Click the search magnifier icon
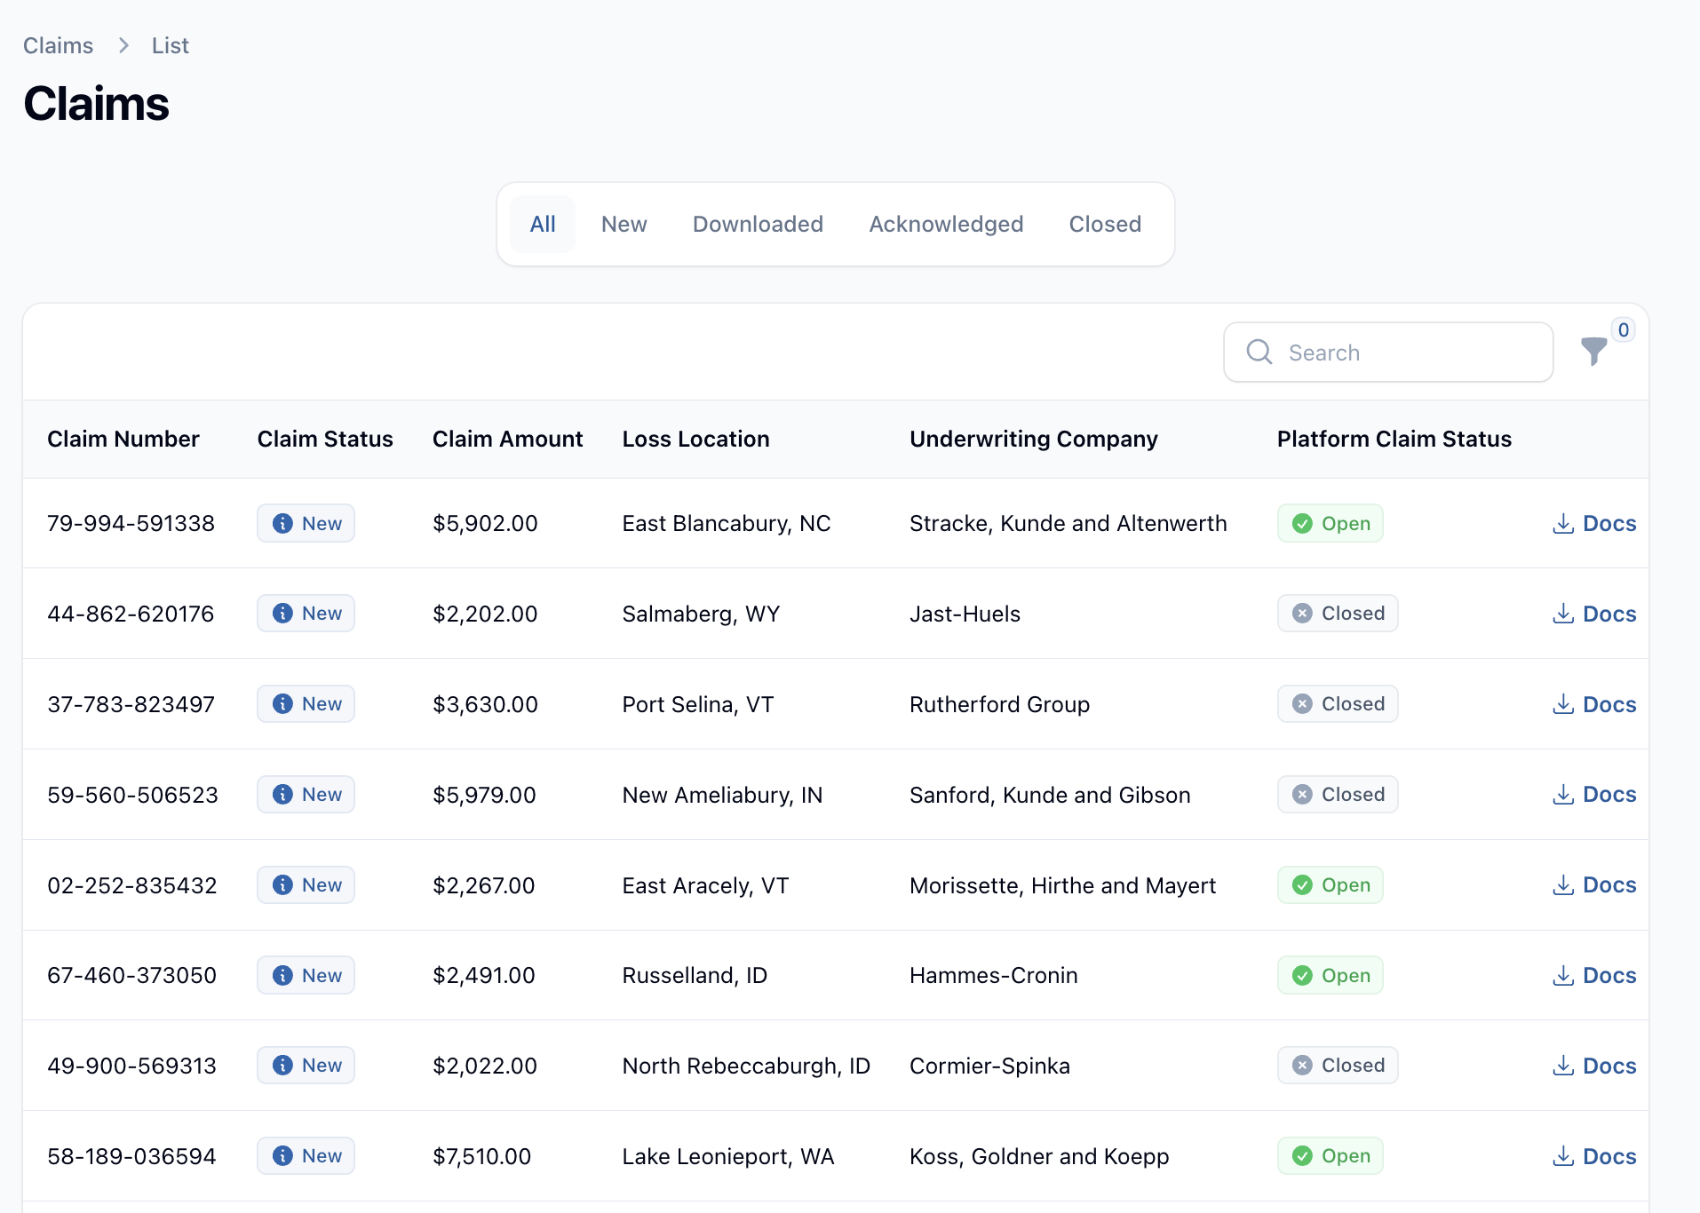The image size is (1700, 1213). pos(1259,353)
